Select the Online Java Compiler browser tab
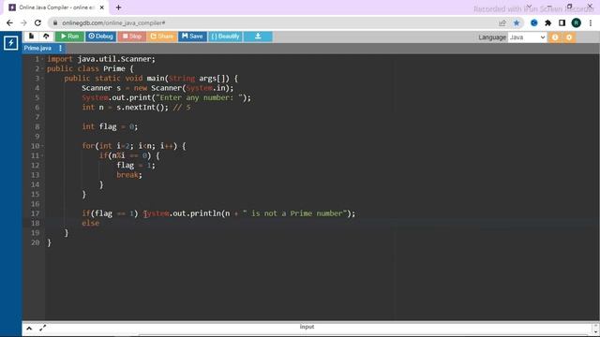Image resolution: width=600 pixels, height=337 pixels. click(56, 7)
